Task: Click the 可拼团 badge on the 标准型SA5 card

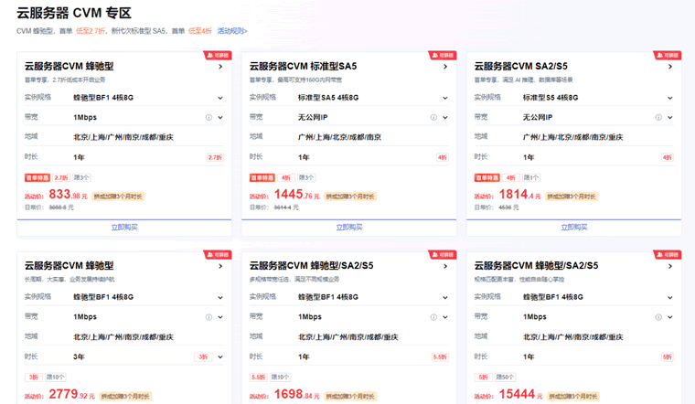Action: click(443, 56)
